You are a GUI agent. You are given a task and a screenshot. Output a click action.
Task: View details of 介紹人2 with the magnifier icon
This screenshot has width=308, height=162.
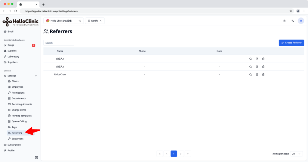tap(251, 67)
